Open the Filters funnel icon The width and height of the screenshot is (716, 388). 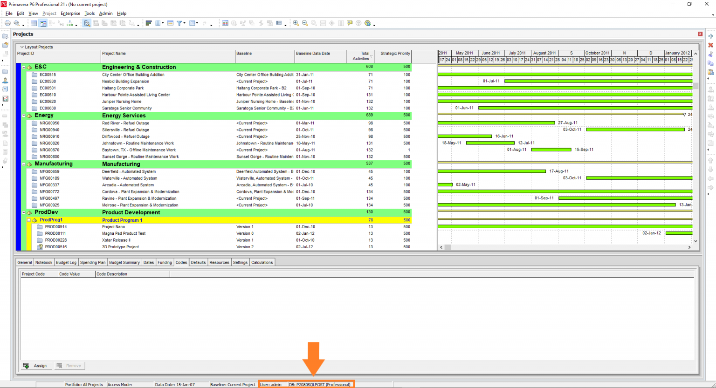click(x=180, y=23)
